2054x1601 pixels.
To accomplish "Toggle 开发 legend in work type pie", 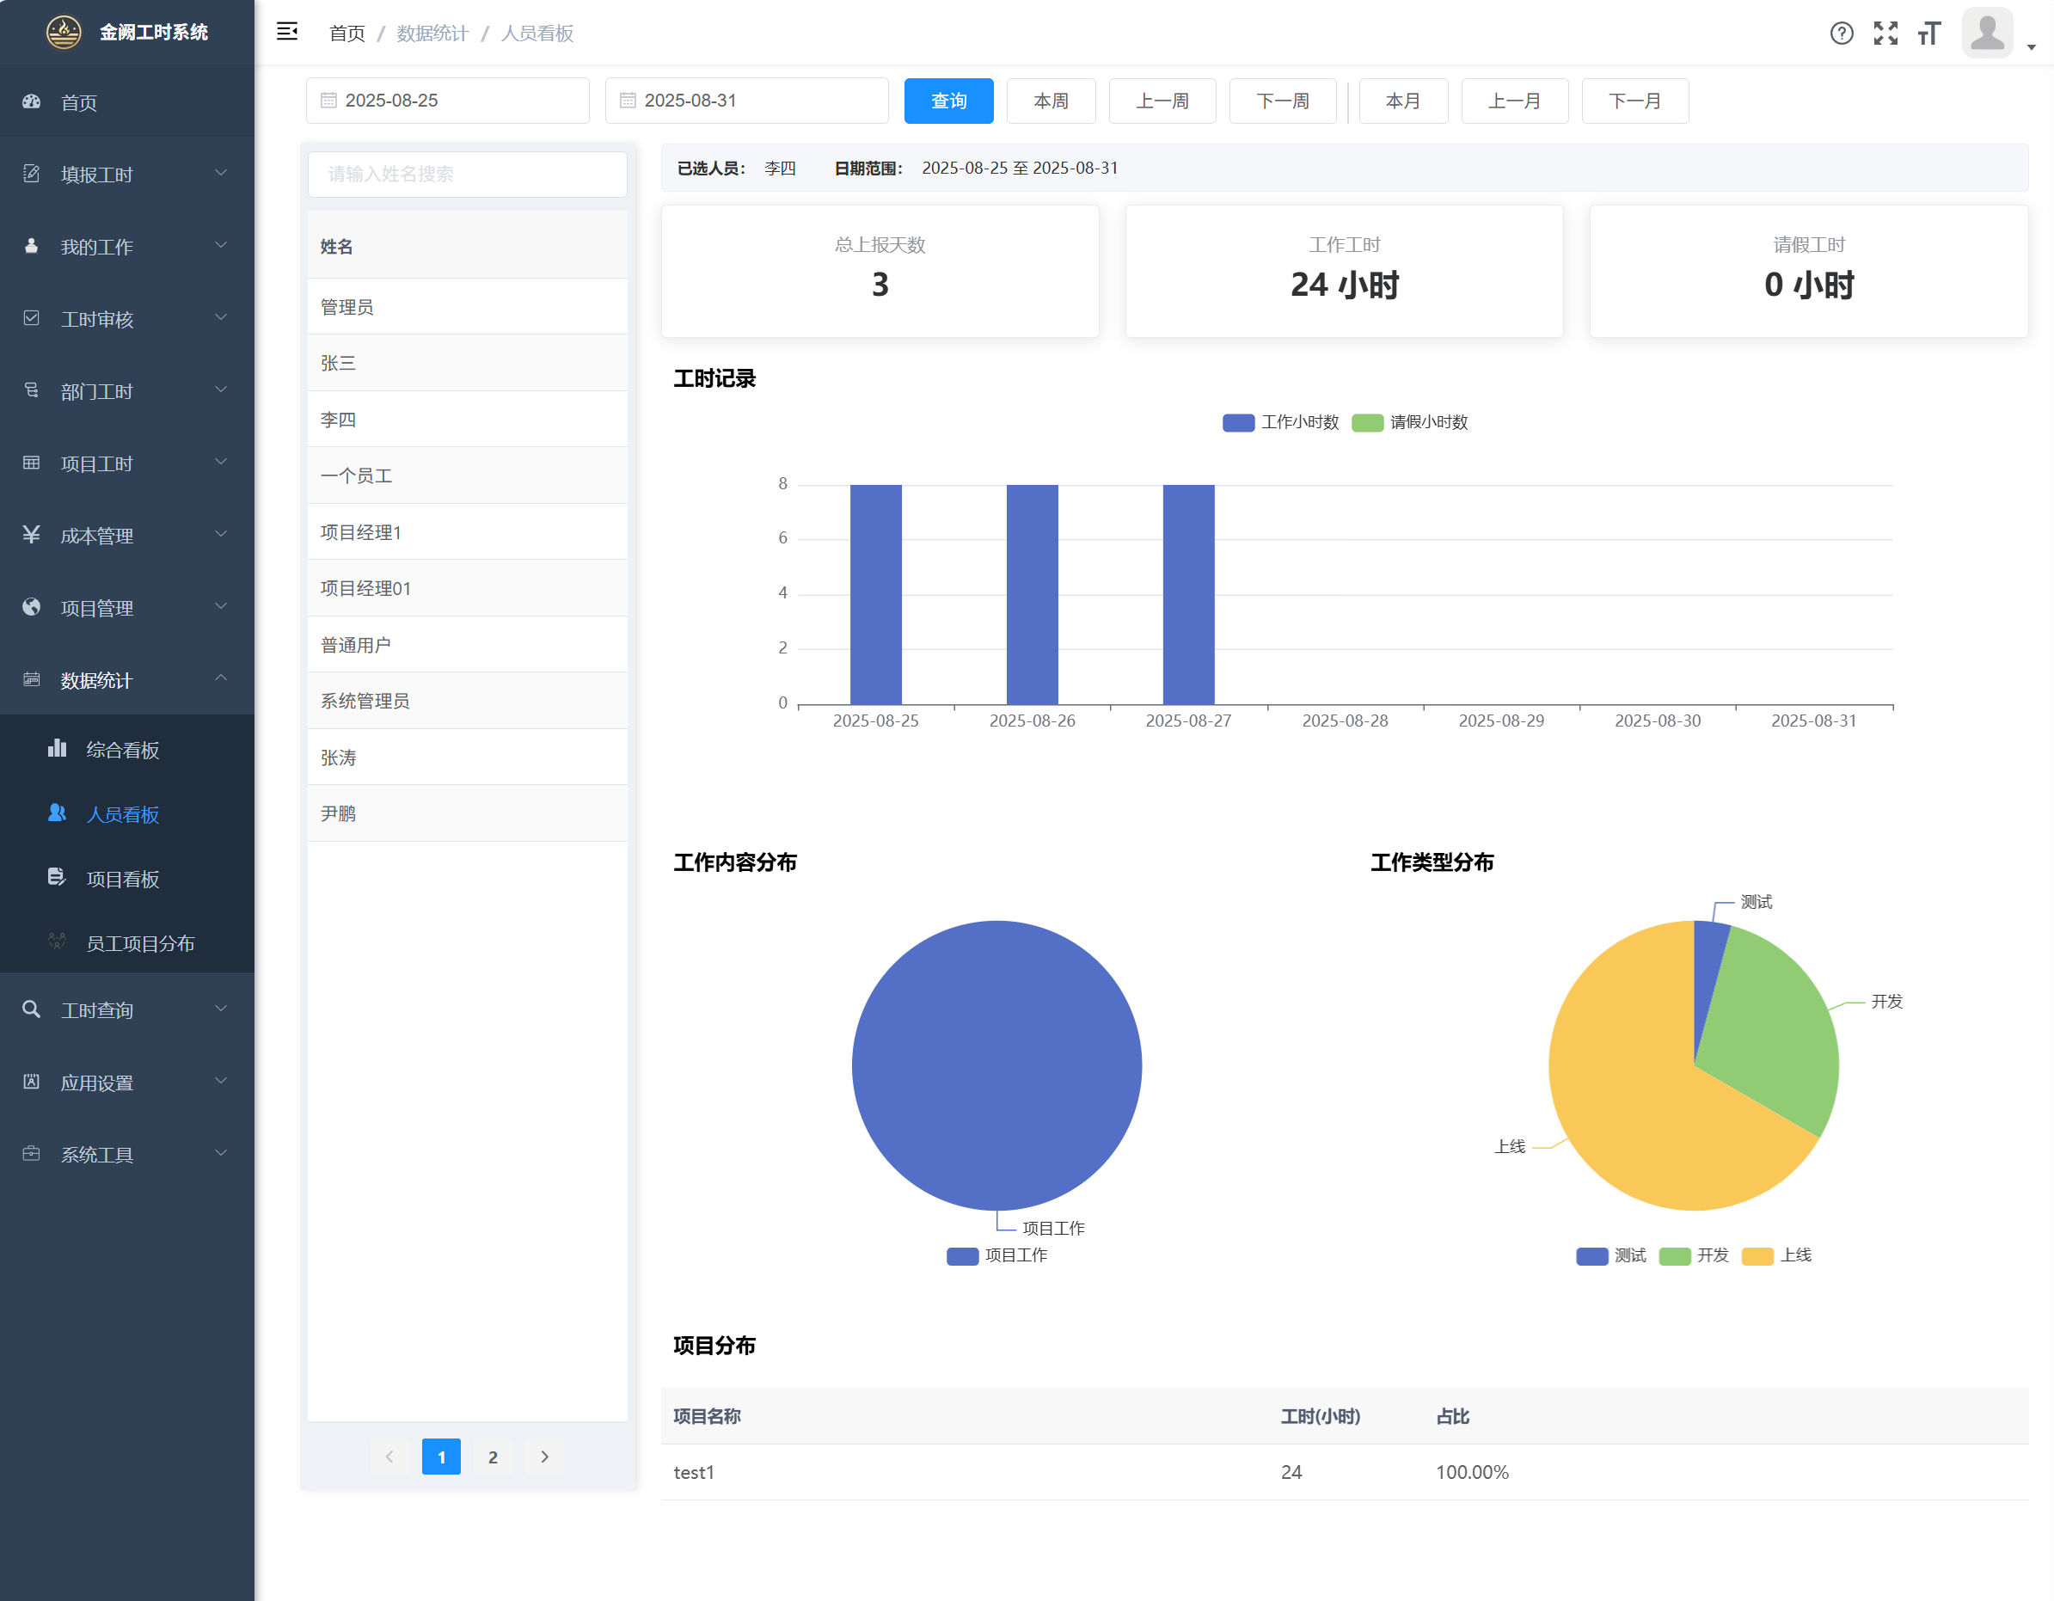I will [x=1675, y=1255].
